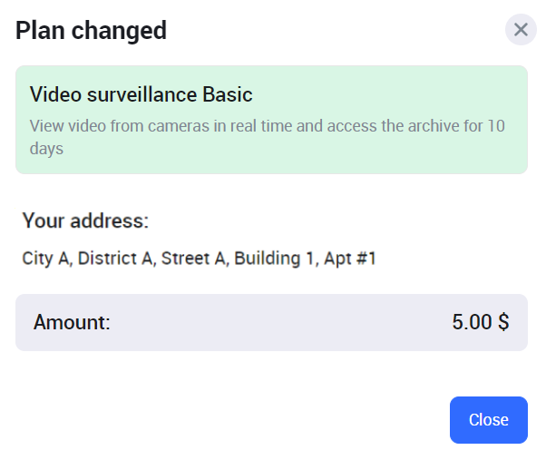Click the "Amount:" label
The image size is (546, 450).
click(72, 322)
